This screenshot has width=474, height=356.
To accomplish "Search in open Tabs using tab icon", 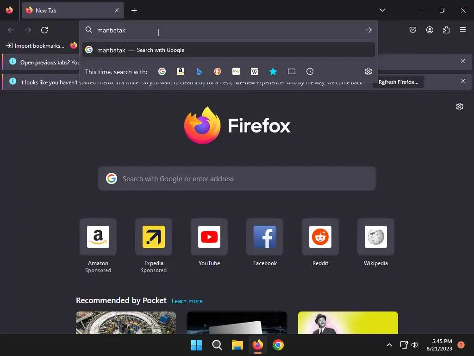I will pos(292,72).
